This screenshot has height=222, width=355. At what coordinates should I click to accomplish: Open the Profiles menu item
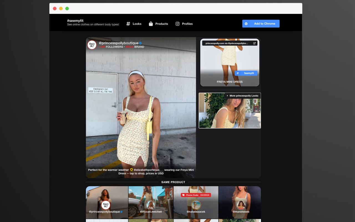(x=184, y=24)
